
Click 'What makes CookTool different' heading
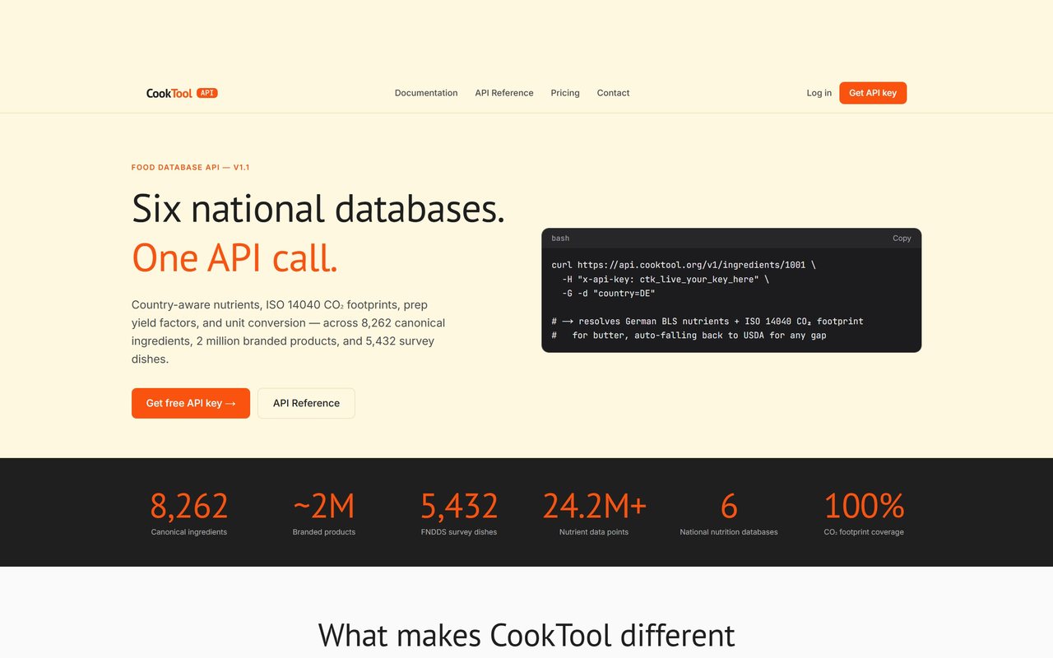pyautogui.click(x=526, y=635)
